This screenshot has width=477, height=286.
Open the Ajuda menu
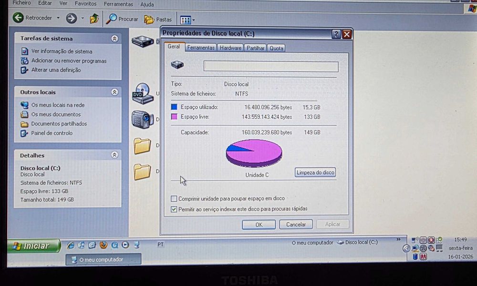pyautogui.click(x=147, y=5)
